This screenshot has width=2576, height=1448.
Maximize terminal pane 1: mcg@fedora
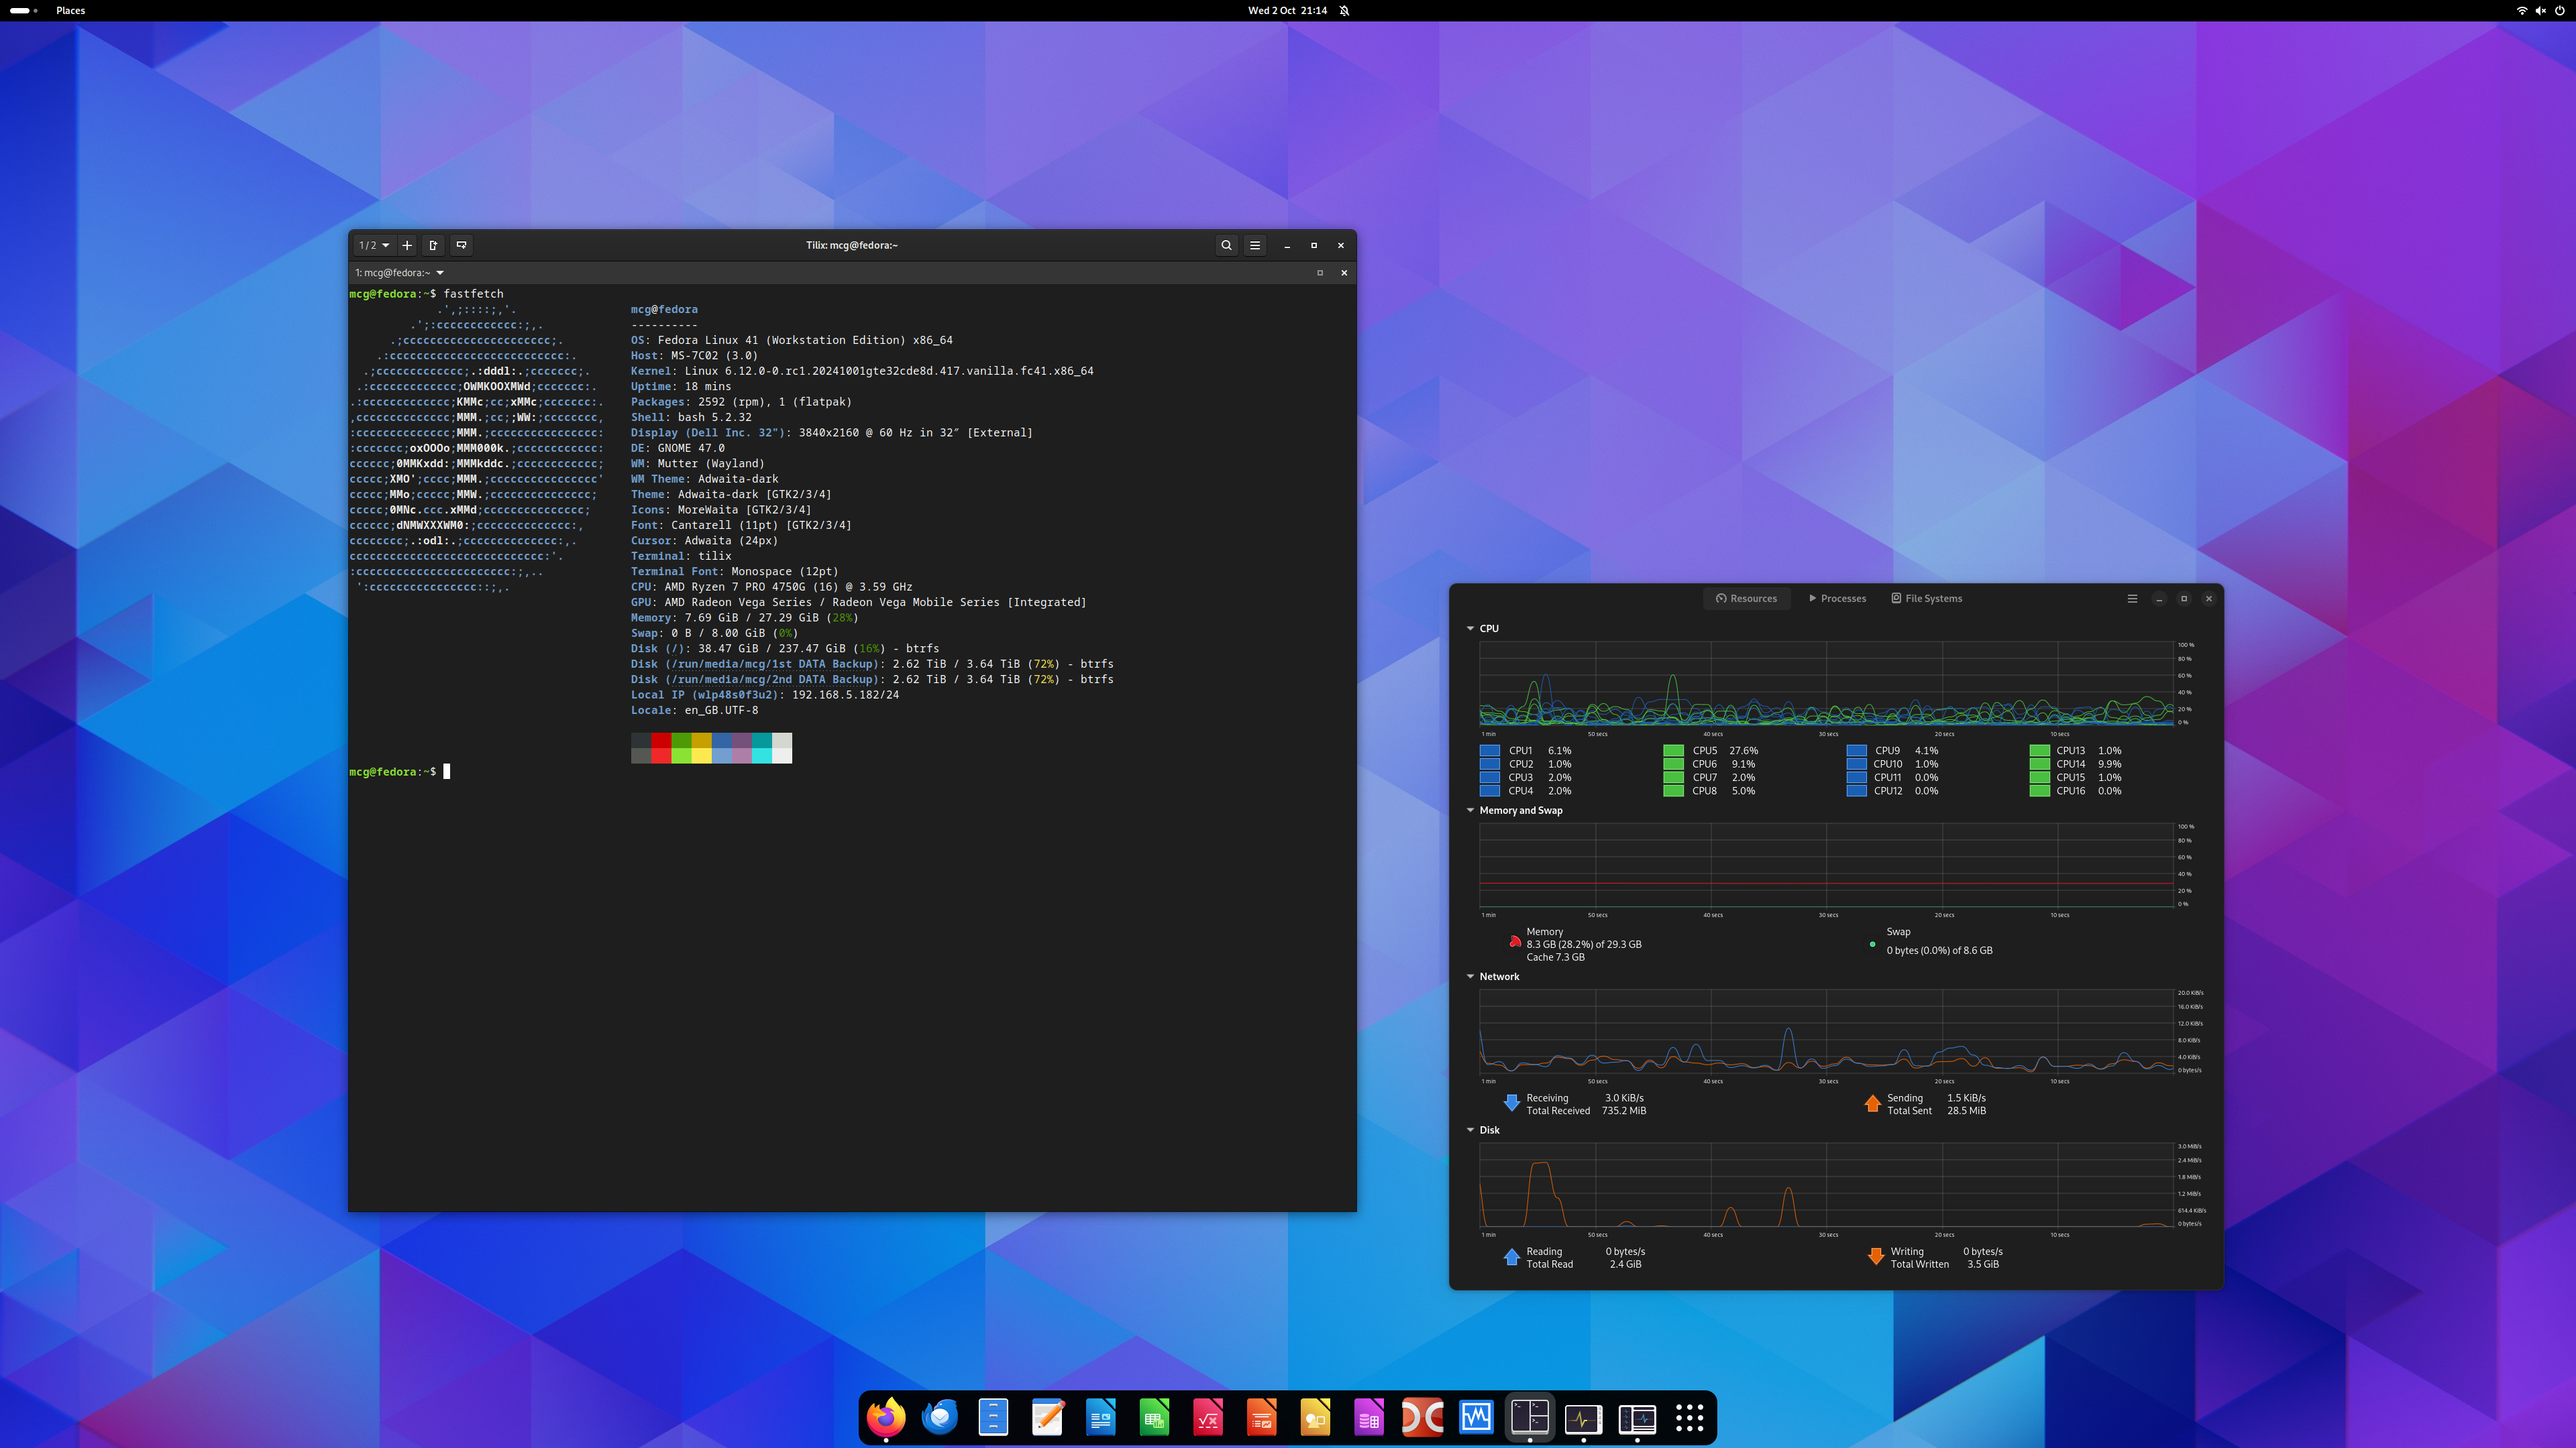[x=1320, y=273]
